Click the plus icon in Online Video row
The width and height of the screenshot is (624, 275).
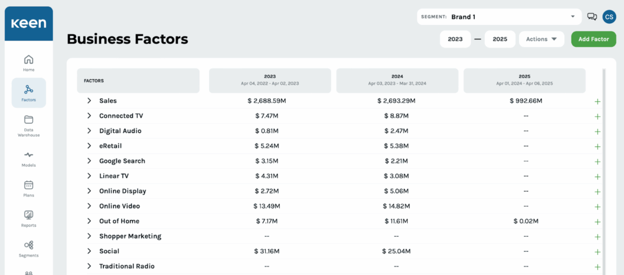[x=597, y=207]
